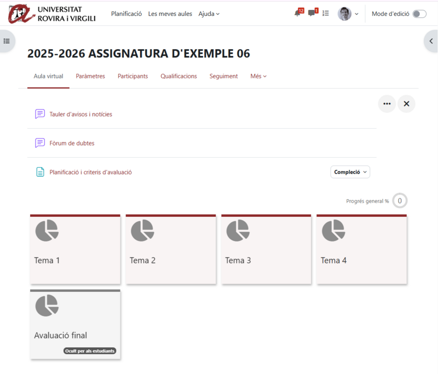Viewport: 438px width, 374px height.
Task: Click the to-do list icon beside messages
Action: (x=325, y=13)
